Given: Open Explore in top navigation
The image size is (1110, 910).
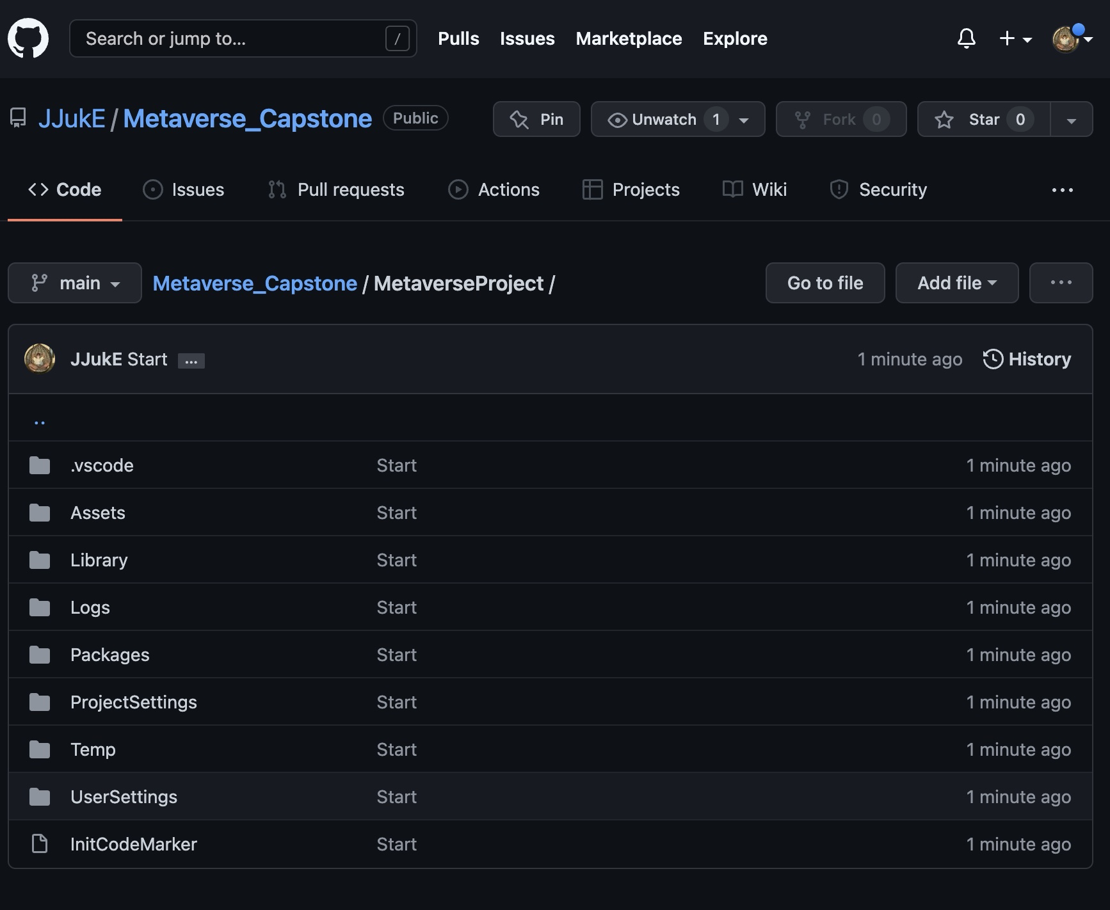Looking at the screenshot, I should 735,38.
